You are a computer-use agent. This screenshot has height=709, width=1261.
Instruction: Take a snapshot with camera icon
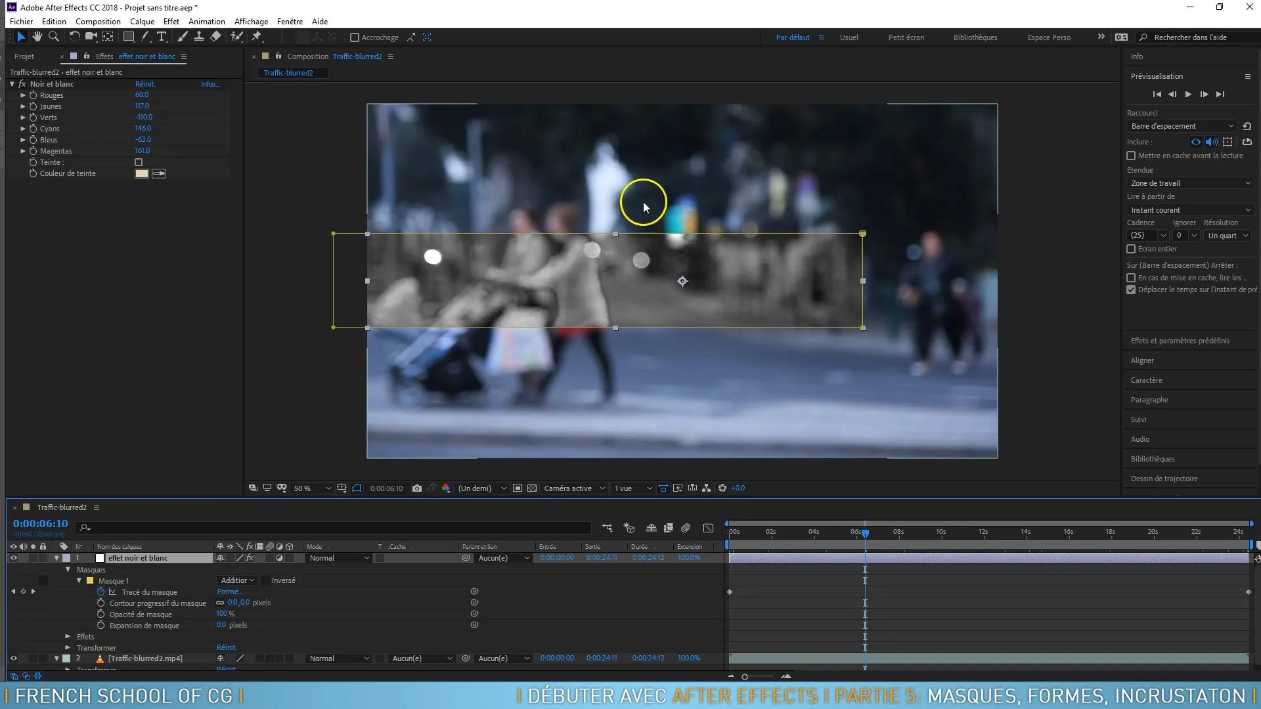(416, 488)
